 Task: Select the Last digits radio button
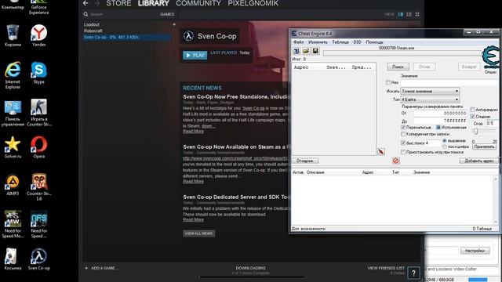pyautogui.click(x=445, y=146)
